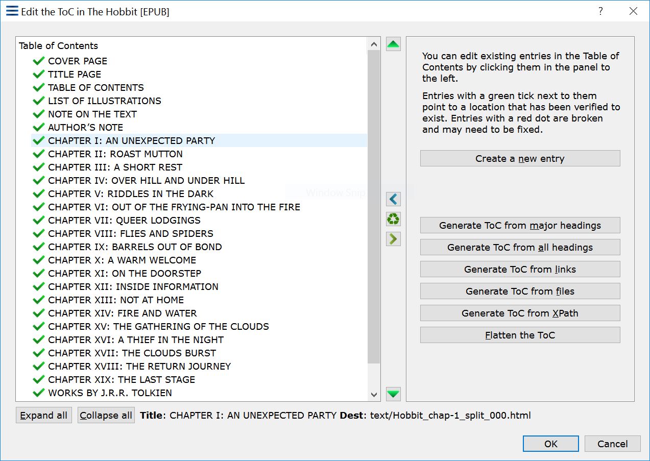
Task: Confirm changes with OK button
Action: pyautogui.click(x=550, y=444)
